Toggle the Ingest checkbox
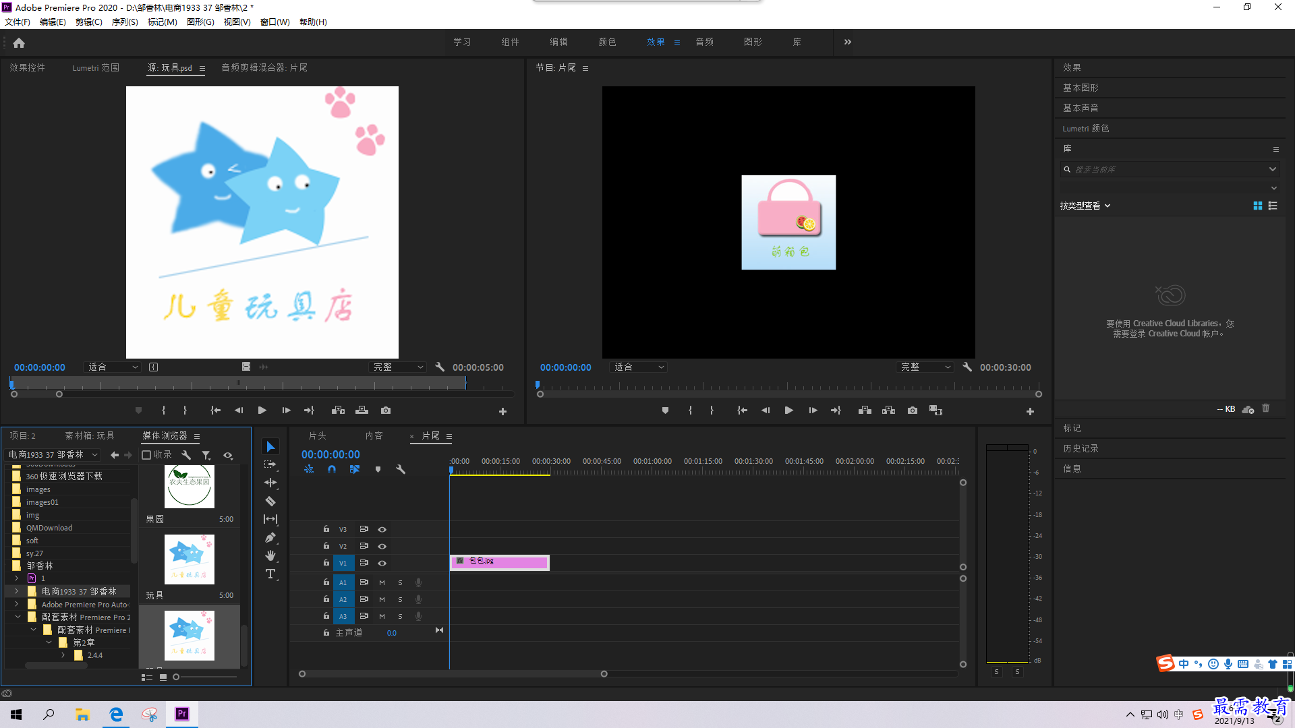This screenshot has width=1295, height=728. (x=146, y=455)
